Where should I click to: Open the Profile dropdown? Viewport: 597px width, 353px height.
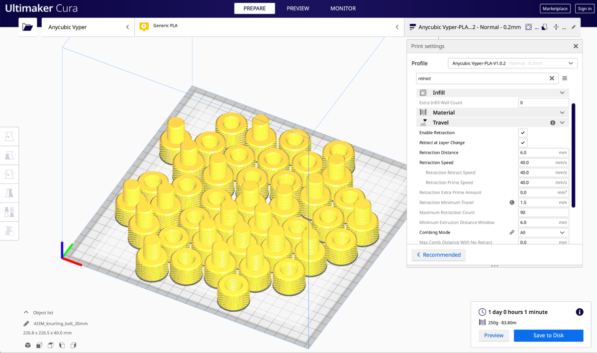[512, 63]
